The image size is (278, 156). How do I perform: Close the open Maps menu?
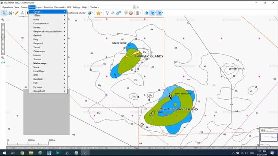pos(32,7)
